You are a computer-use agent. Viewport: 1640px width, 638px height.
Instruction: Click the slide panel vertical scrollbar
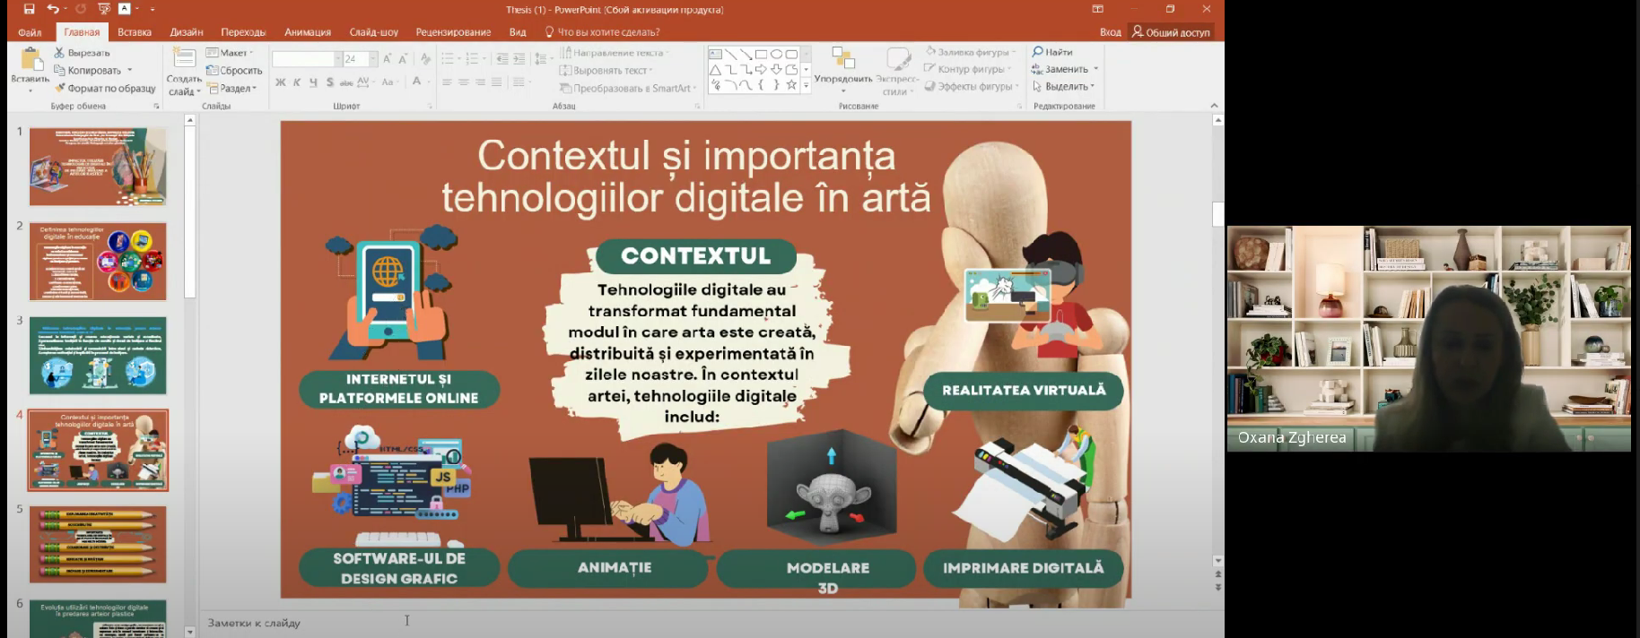pos(189,211)
